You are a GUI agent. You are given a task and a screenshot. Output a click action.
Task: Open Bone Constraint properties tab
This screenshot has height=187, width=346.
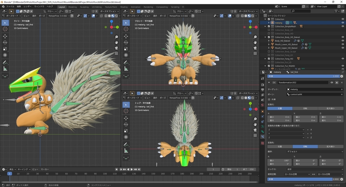pos(262,137)
